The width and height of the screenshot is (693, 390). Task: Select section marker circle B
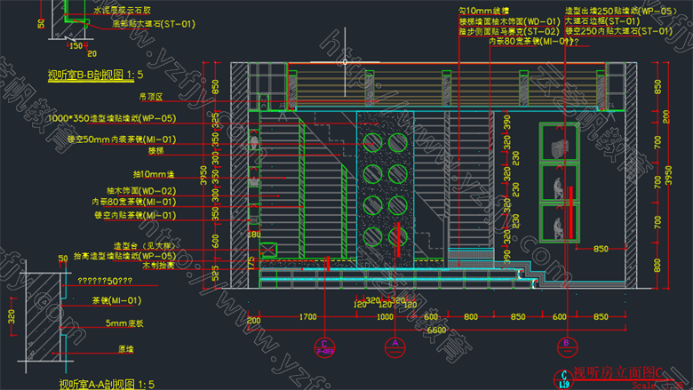(x=567, y=347)
